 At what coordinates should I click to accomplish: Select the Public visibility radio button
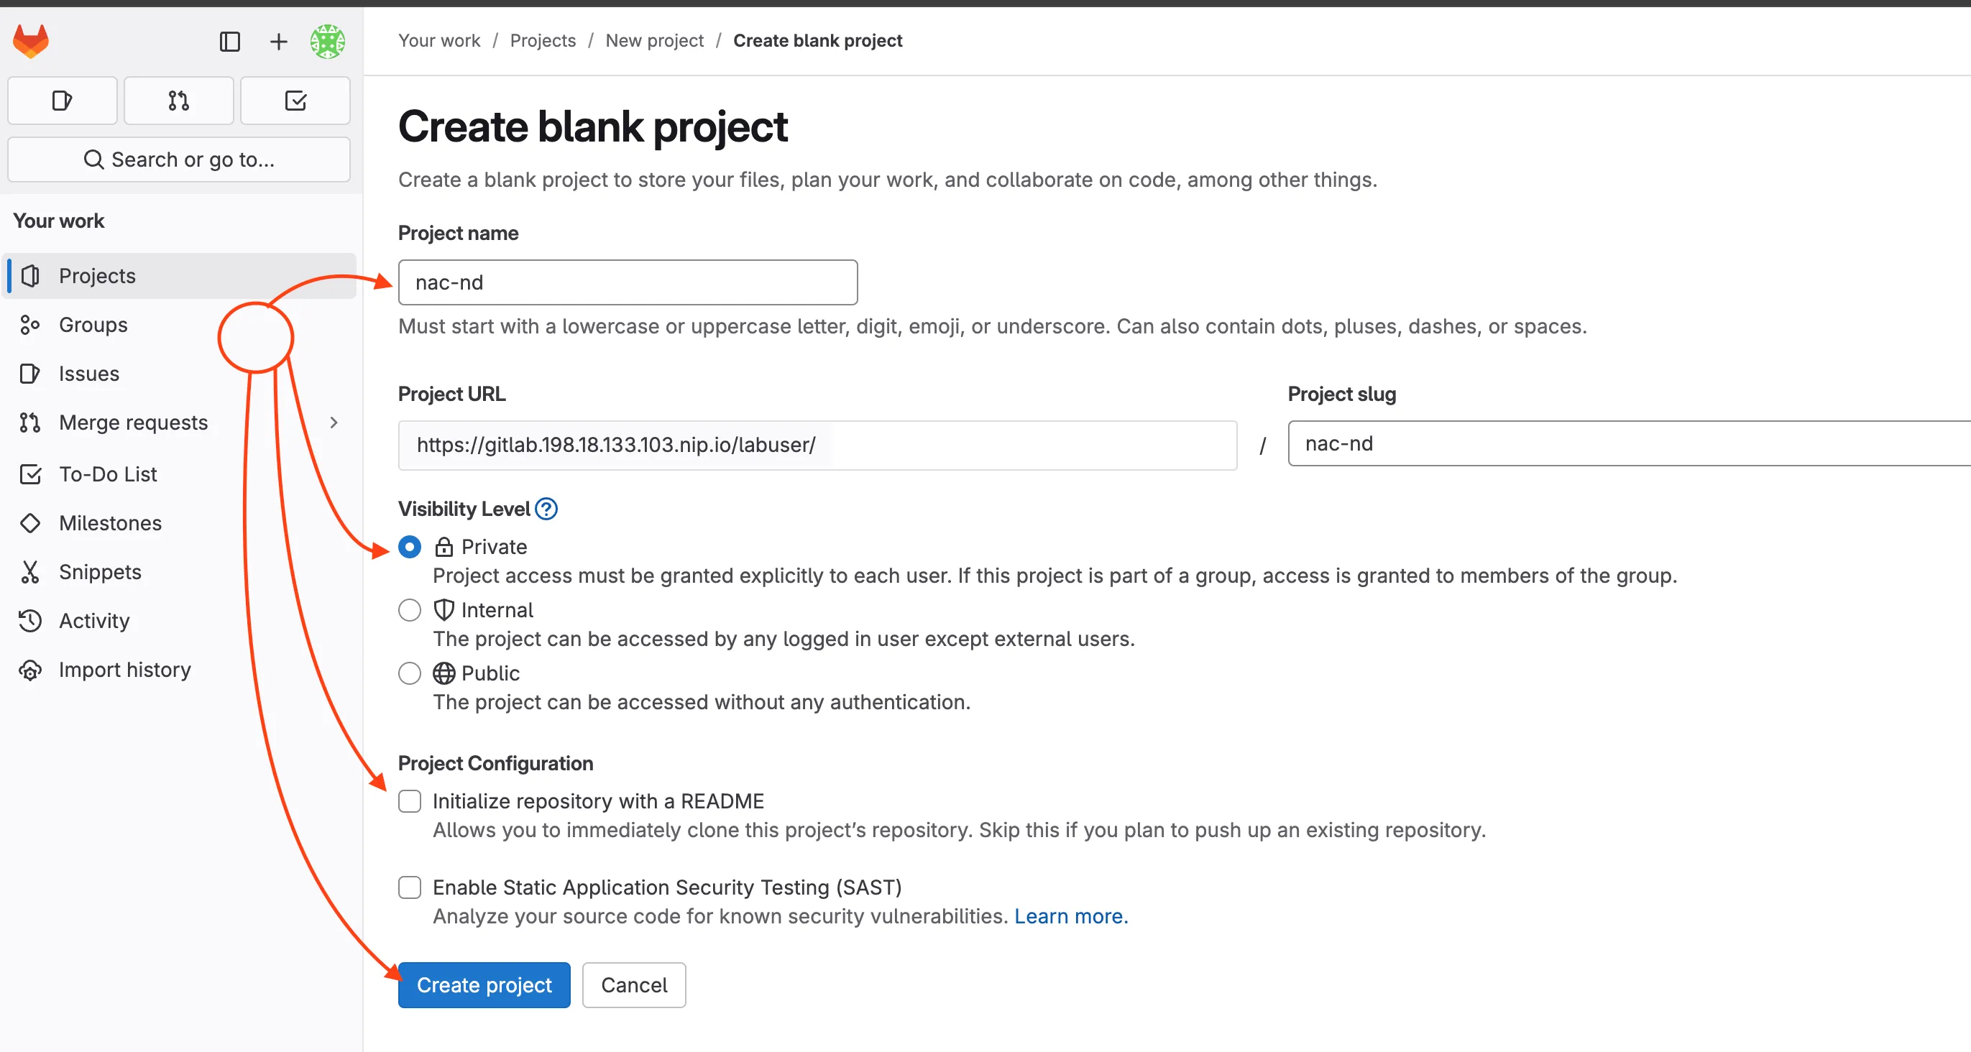pyautogui.click(x=409, y=673)
